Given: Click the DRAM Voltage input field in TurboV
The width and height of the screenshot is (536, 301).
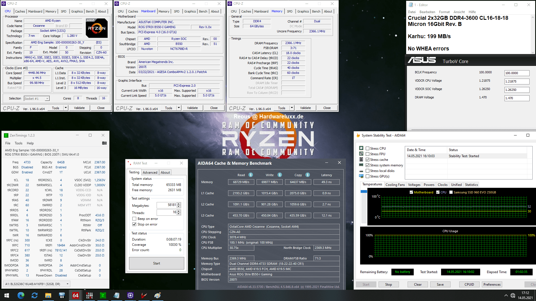Looking at the screenshot, I should click(517, 98).
